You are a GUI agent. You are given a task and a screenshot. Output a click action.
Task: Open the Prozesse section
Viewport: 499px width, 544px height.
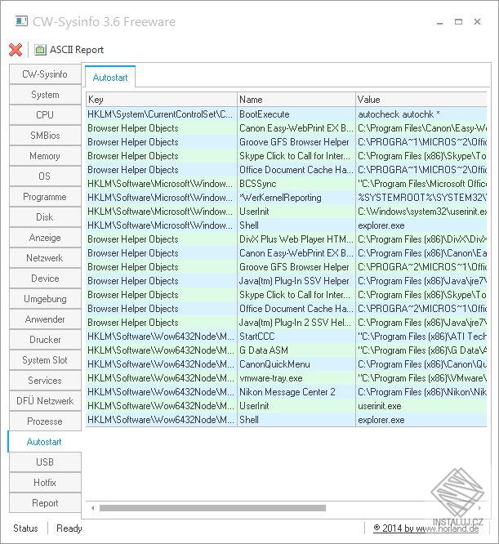click(45, 421)
